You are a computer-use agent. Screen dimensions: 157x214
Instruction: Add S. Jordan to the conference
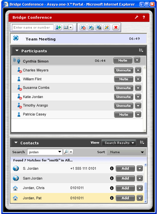pyautogui.click(x=125, y=168)
